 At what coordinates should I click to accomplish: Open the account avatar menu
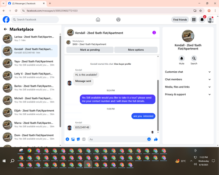coord(210,20)
